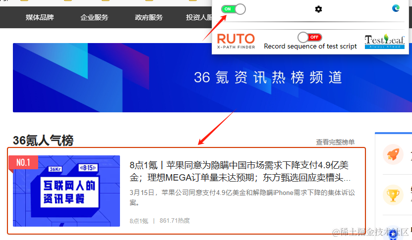Click the 8点1氪 author link below the summary
The height and width of the screenshot is (240, 412).
(x=139, y=221)
